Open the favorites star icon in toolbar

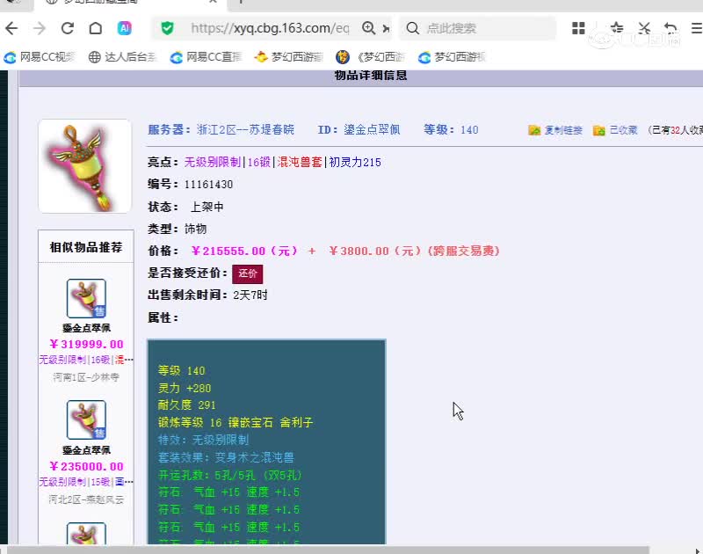pyautogui.click(x=617, y=28)
